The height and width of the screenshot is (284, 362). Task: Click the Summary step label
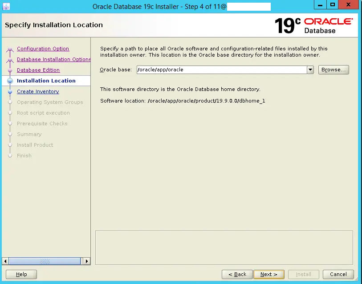(29, 134)
